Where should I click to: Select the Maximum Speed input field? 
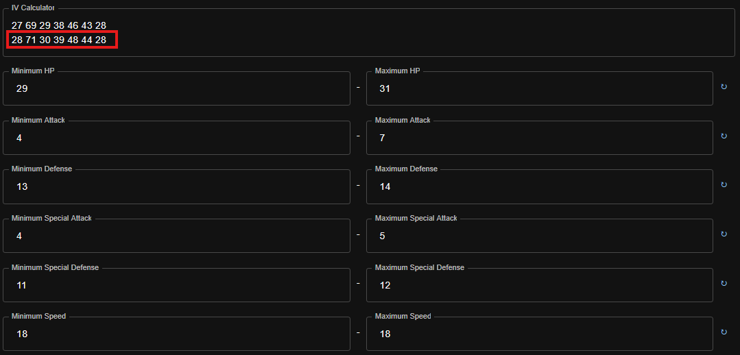tap(539, 334)
